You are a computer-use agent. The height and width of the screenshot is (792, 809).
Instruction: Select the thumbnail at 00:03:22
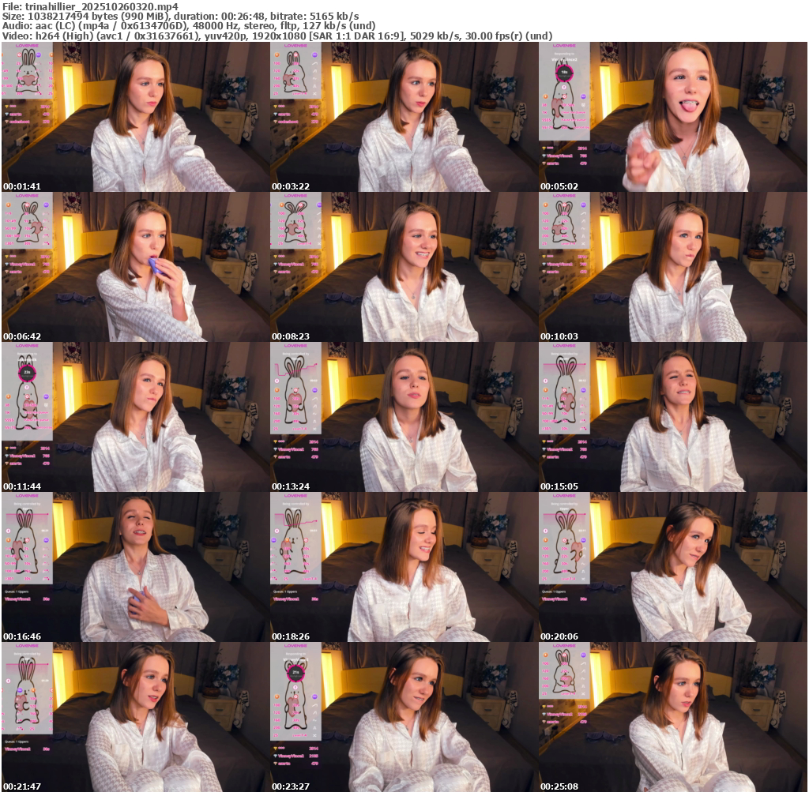pos(404,117)
